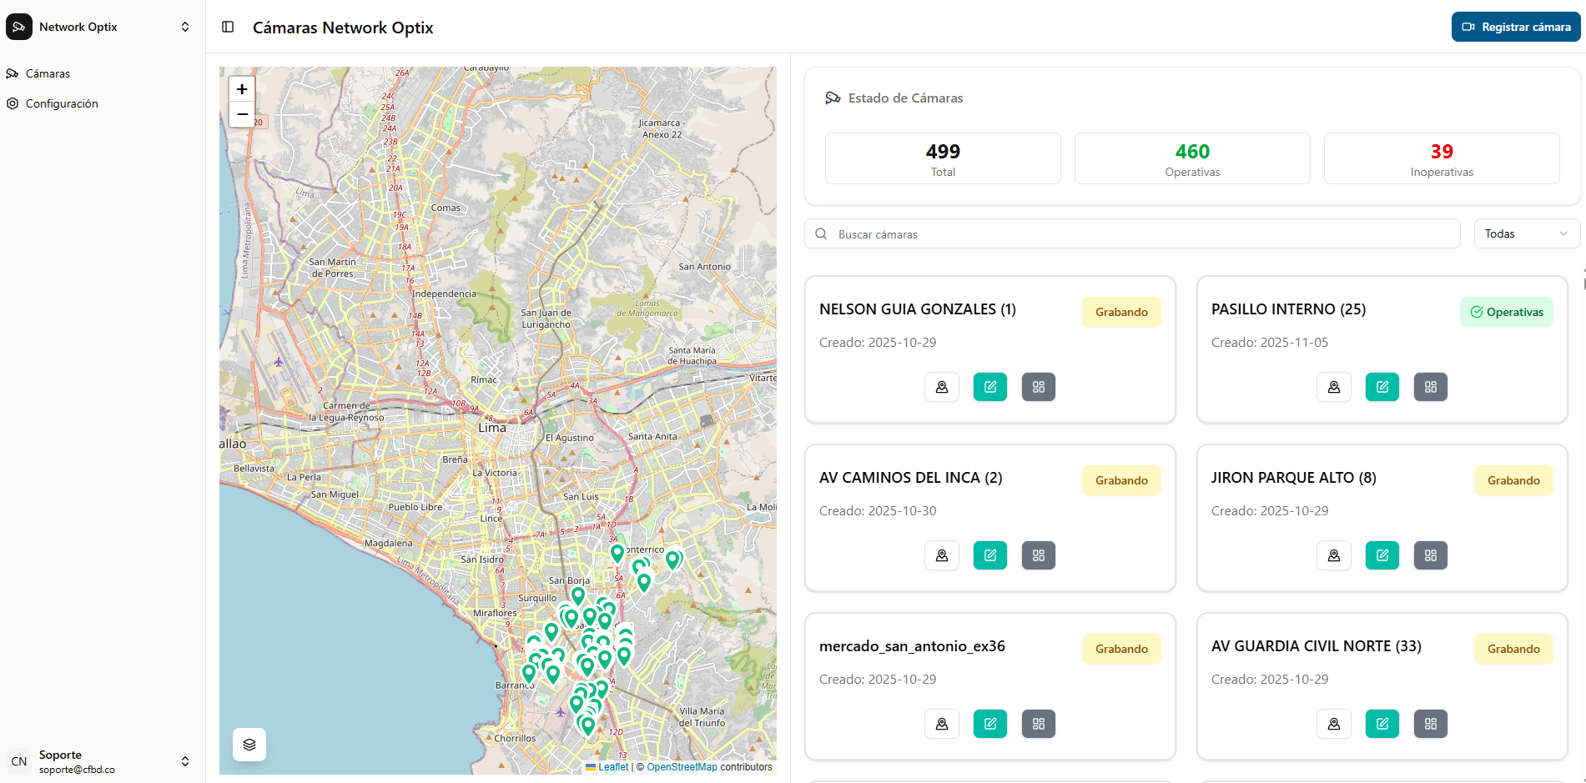Viewport: 1586px width, 783px height.
Task: Click the AV CAMINOS DEL INCA (2) card title
Action: [x=910, y=478]
